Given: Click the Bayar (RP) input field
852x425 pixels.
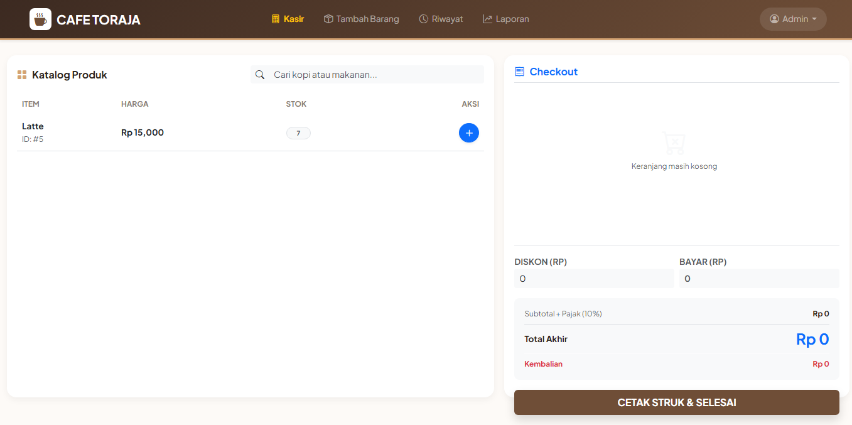Looking at the screenshot, I should (758, 279).
